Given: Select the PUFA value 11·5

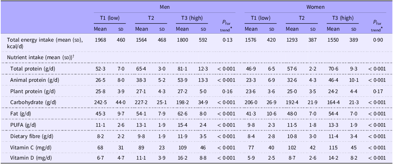Looking at the screenshot, I should pyautogui.click(x=292, y=125).
